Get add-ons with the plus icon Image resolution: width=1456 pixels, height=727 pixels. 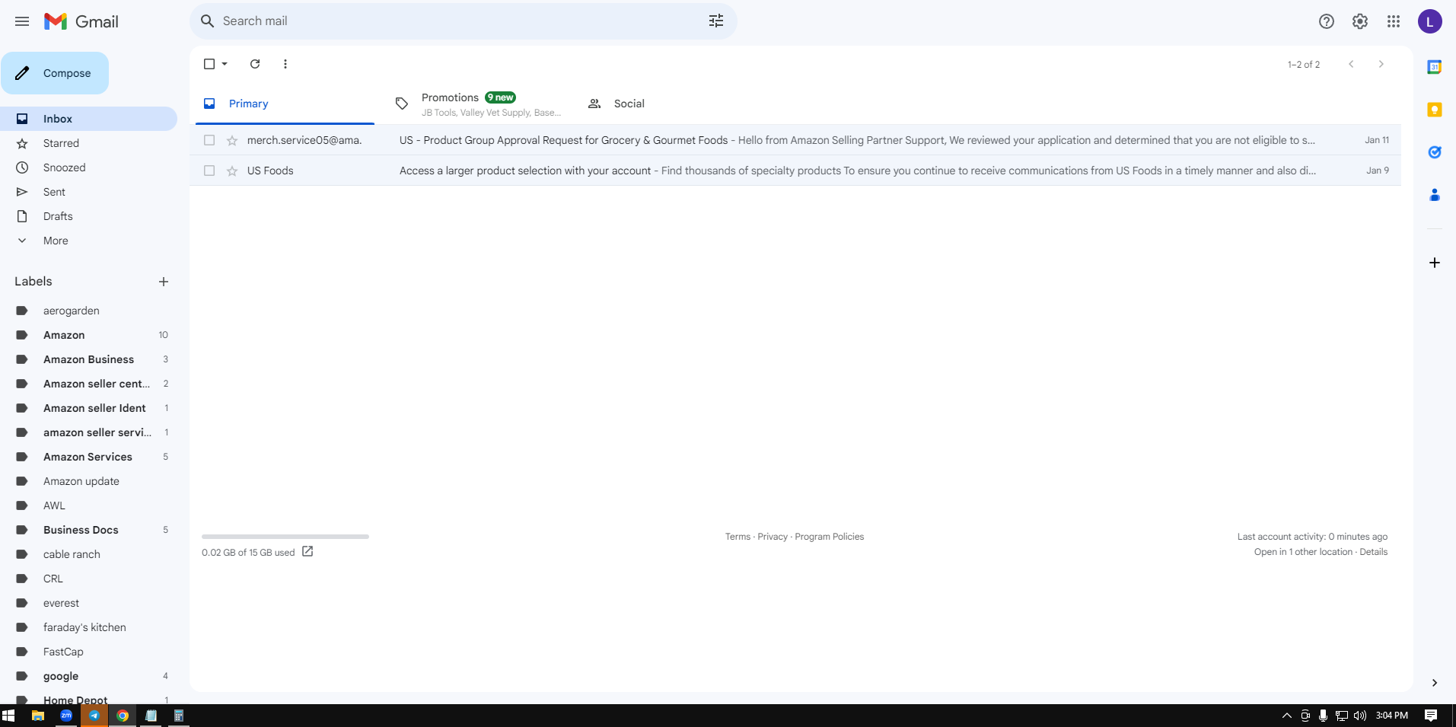(1435, 263)
